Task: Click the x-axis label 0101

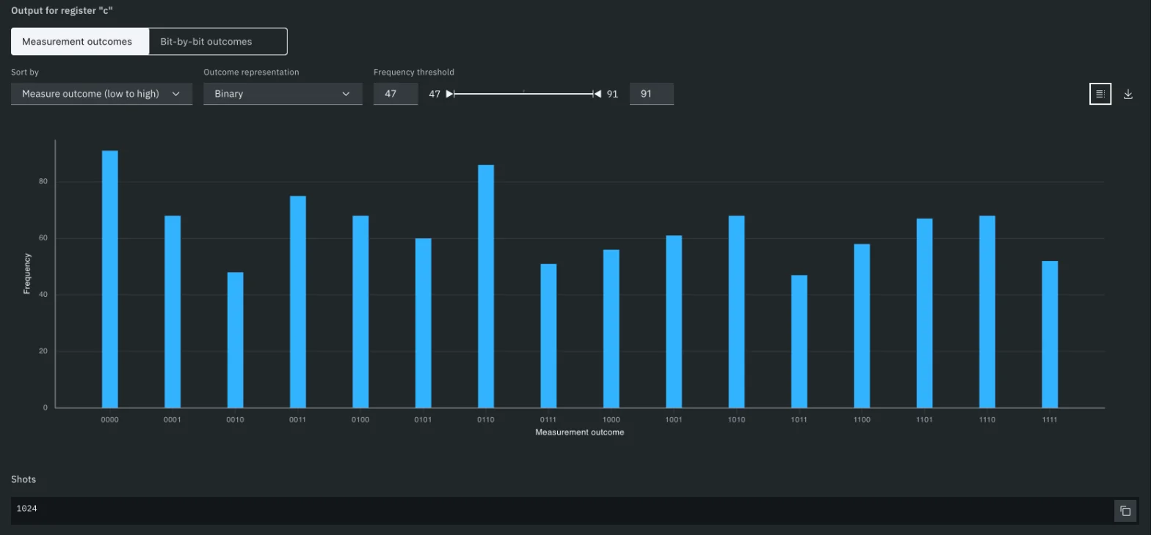Action: pyautogui.click(x=423, y=420)
